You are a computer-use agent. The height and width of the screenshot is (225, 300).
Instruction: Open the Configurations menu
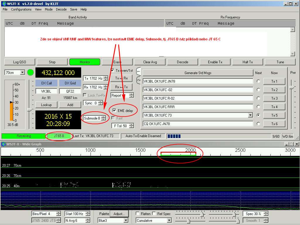(x=21, y=9)
